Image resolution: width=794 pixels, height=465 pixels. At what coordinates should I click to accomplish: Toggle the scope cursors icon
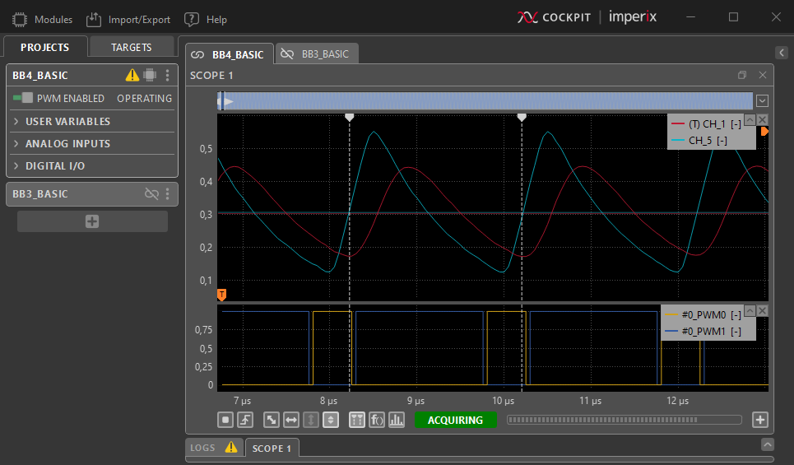click(357, 420)
